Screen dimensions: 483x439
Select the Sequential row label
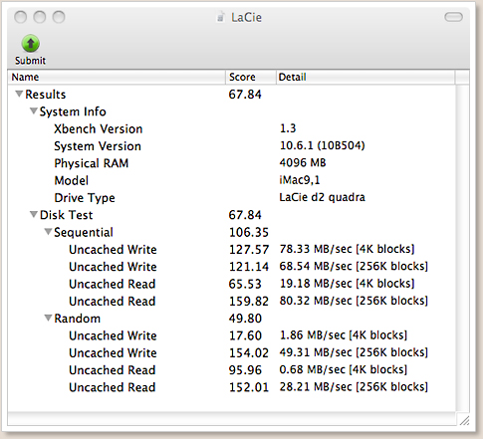tap(84, 232)
